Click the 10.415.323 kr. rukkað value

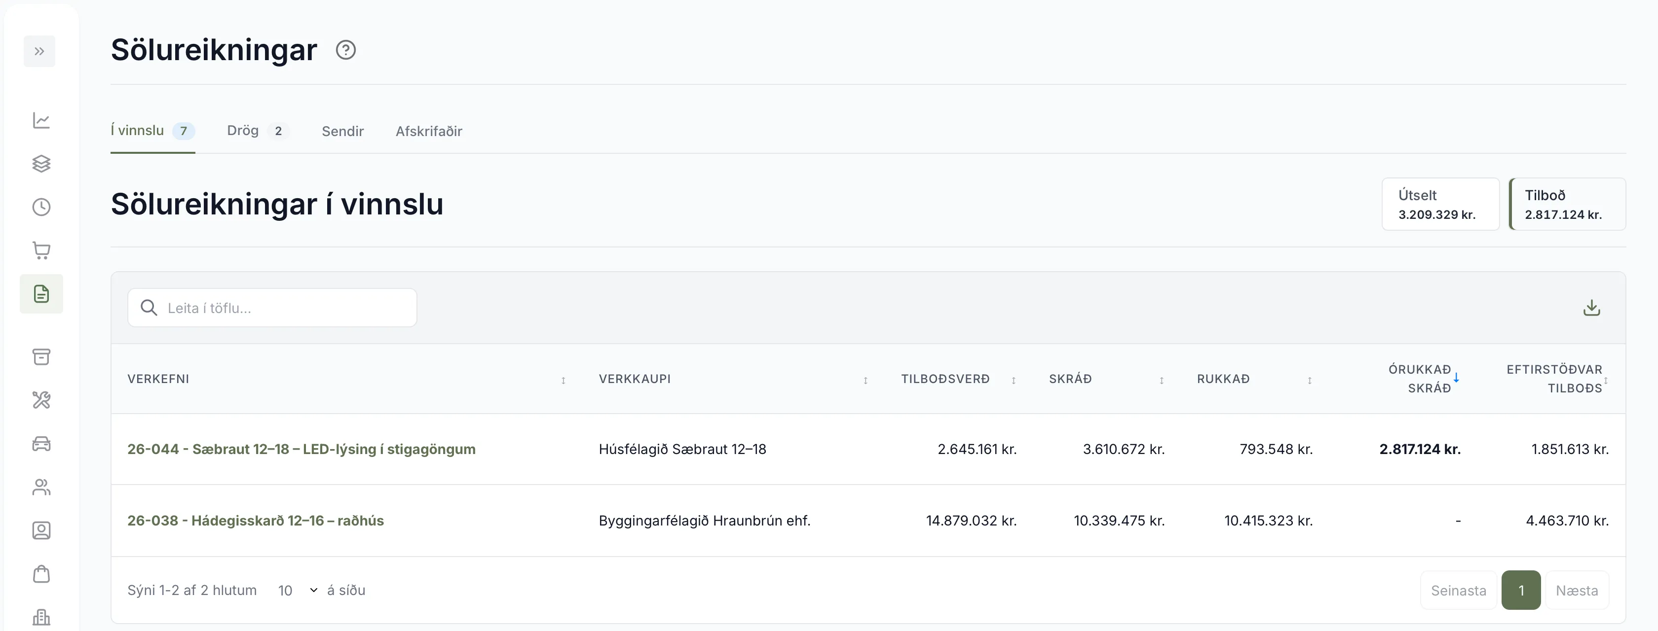(x=1268, y=521)
